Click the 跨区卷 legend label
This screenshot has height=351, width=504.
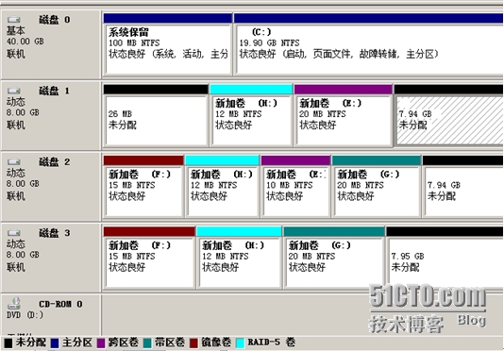tap(124, 342)
